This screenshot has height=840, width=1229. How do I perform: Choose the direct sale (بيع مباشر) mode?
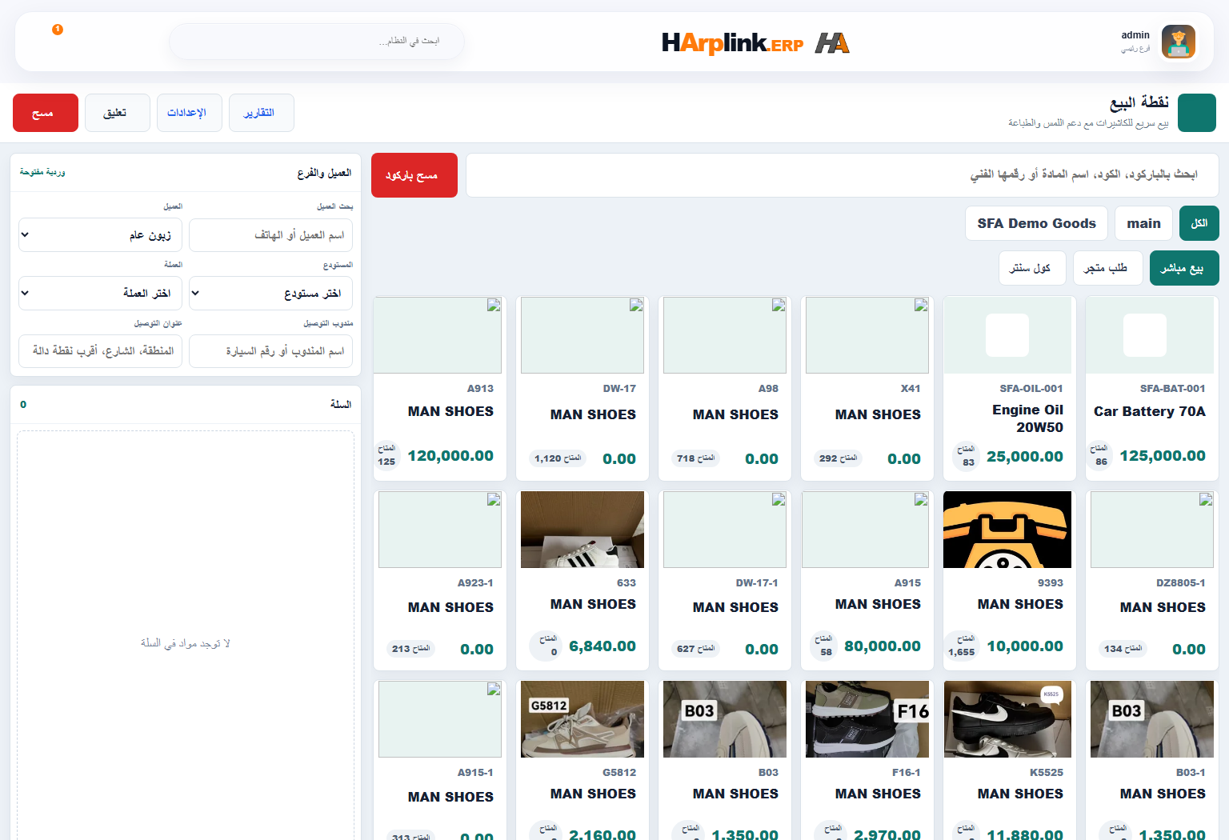(1184, 268)
